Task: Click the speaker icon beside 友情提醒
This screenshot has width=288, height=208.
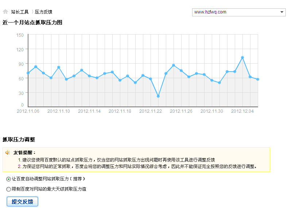Action: [x=8, y=153]
